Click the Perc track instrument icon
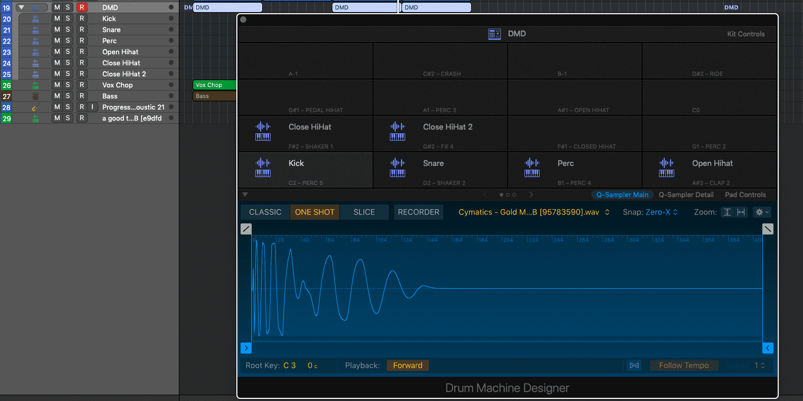 coord(35,41)
